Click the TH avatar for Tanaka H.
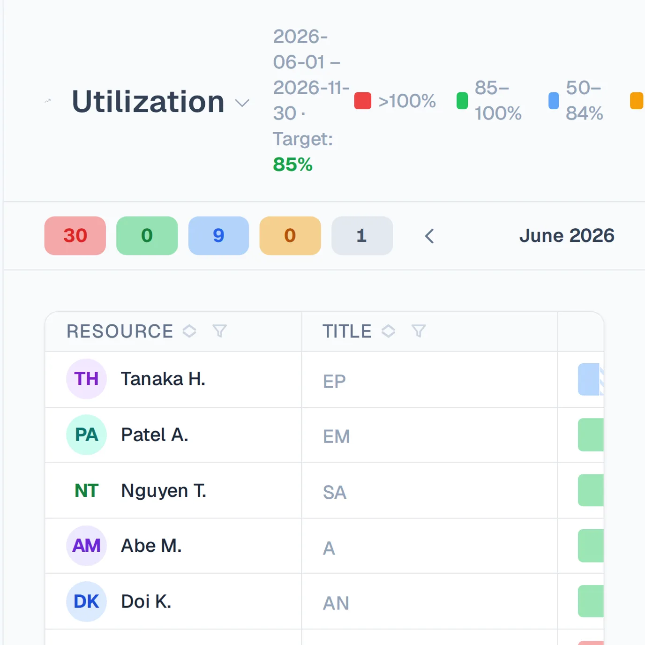 coord(87,379)
